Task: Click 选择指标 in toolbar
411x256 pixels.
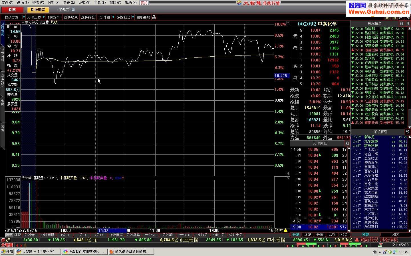Action: [x=88, y=17]
